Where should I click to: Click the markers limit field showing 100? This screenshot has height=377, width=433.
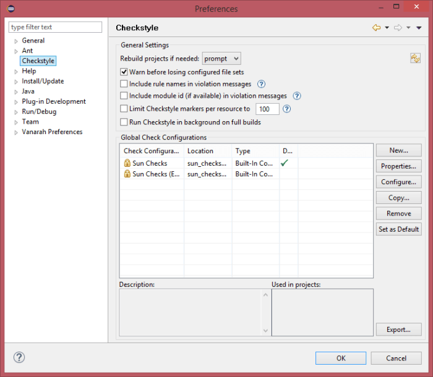pos(267,109)
